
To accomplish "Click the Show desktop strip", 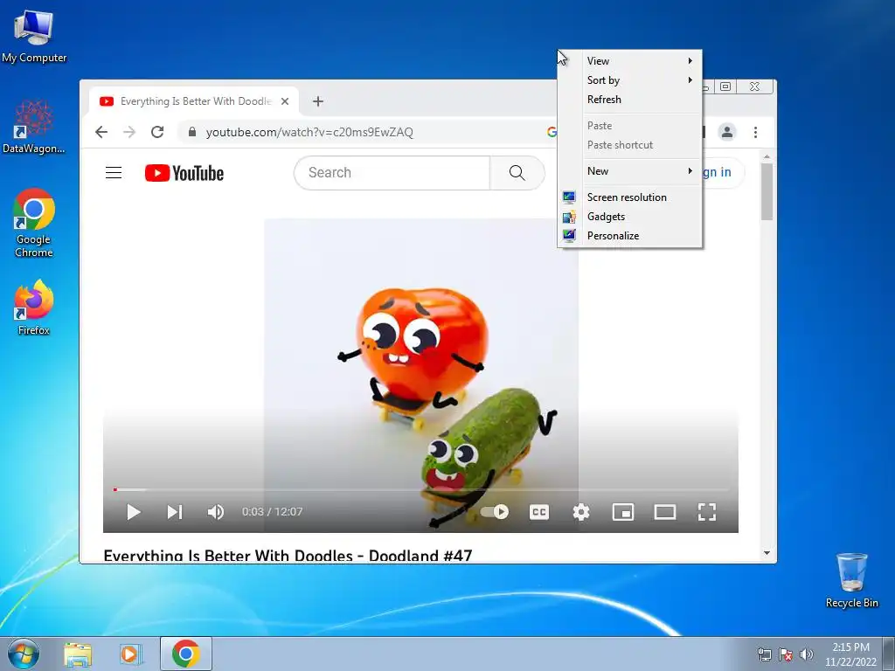I will point(889,654).
